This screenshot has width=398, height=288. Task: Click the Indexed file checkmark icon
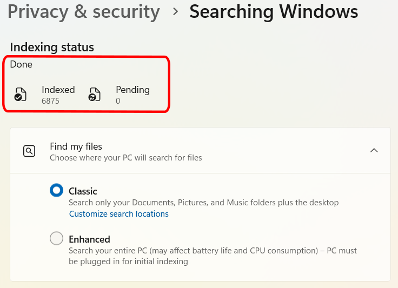click(21, 95)
